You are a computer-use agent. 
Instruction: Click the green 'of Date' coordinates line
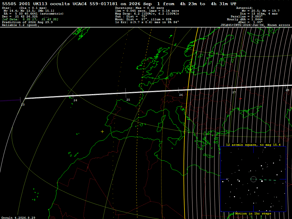30,19
